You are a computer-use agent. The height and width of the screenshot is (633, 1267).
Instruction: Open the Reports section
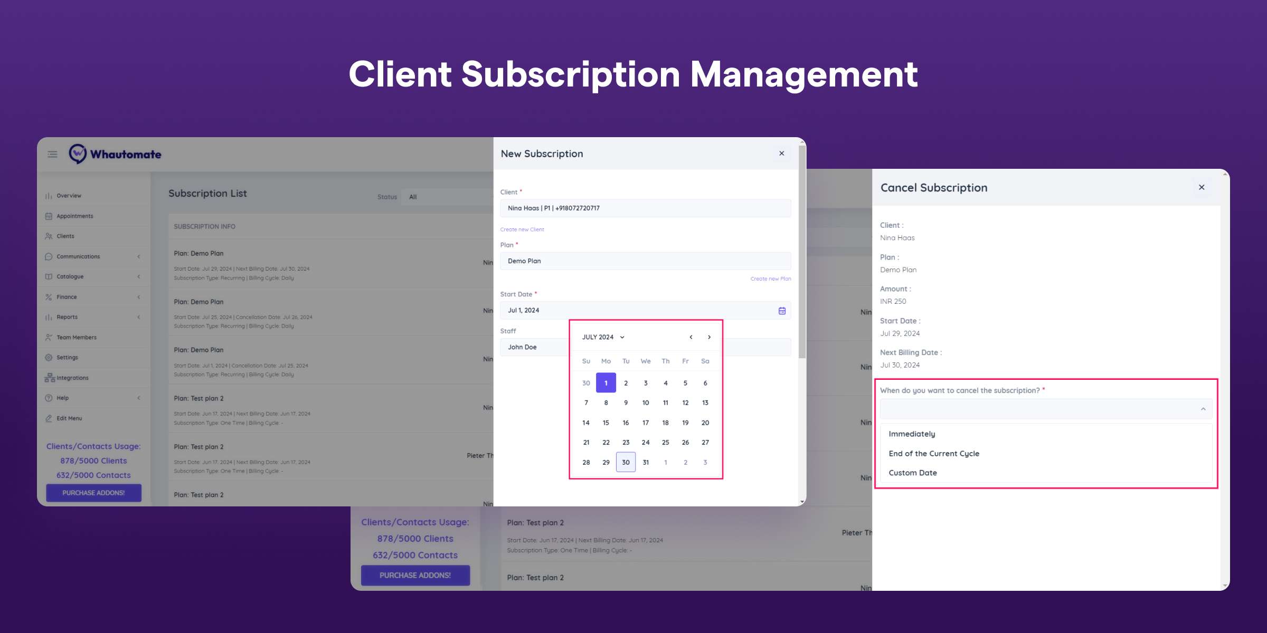[67, 316]
